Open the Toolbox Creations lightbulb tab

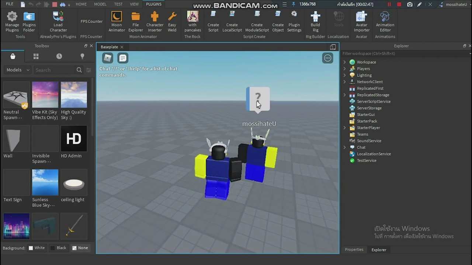coord(82,56)
